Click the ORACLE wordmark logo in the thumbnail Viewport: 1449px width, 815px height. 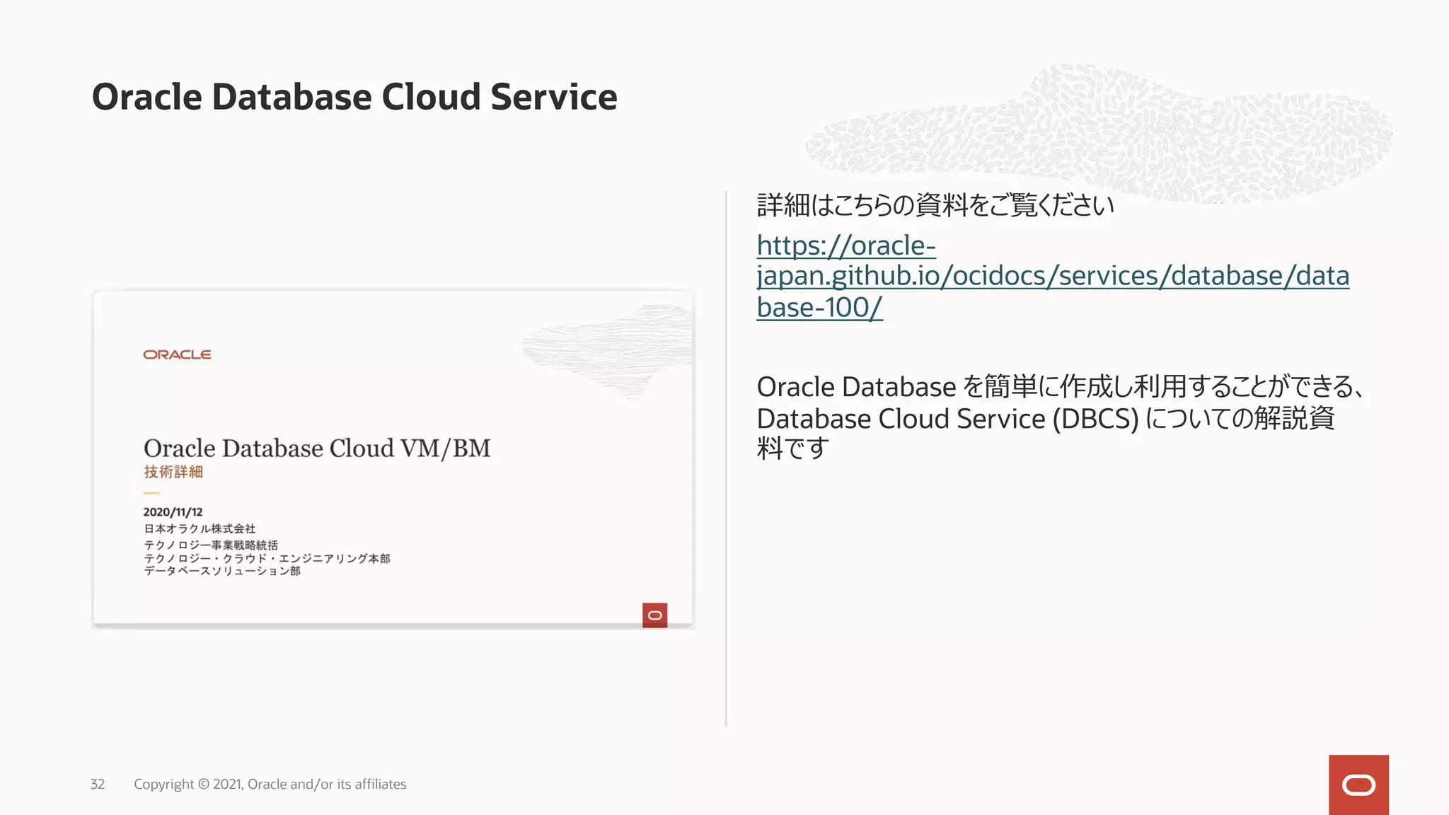click(x=177, y=354)
